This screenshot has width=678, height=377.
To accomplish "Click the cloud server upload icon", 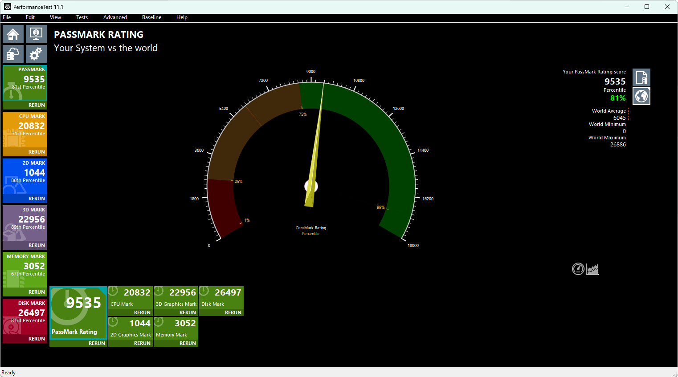I will [13, 54].
